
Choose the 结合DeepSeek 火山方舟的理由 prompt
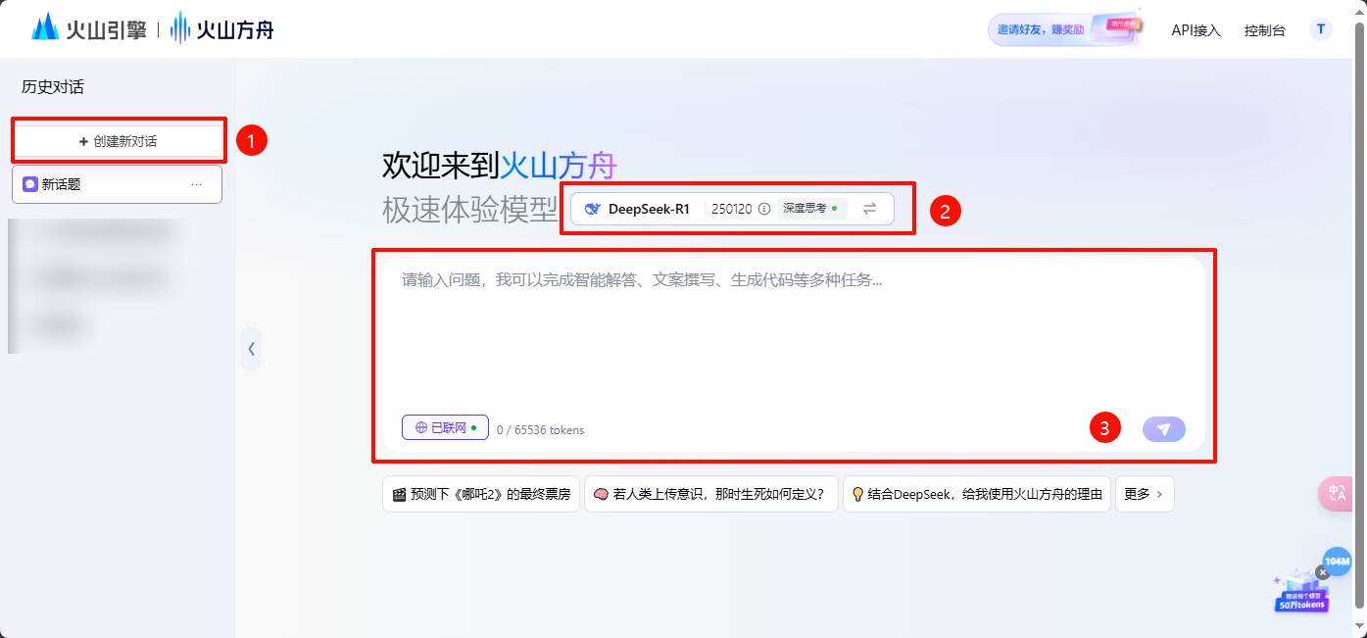977,494
